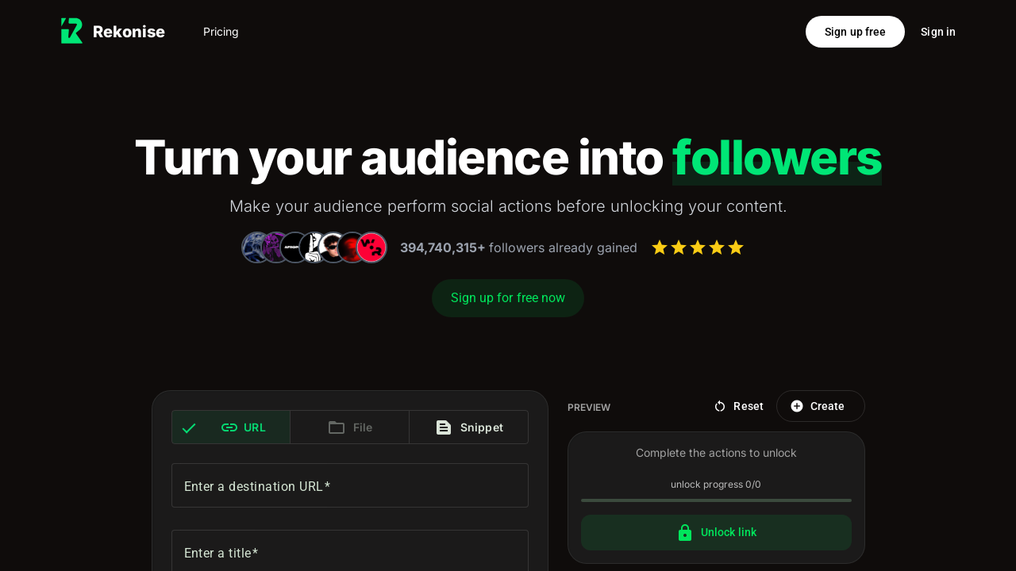Click the last gold rating star
The height and width of the screenshot is (571, 1016).
(x=736, y=247)
